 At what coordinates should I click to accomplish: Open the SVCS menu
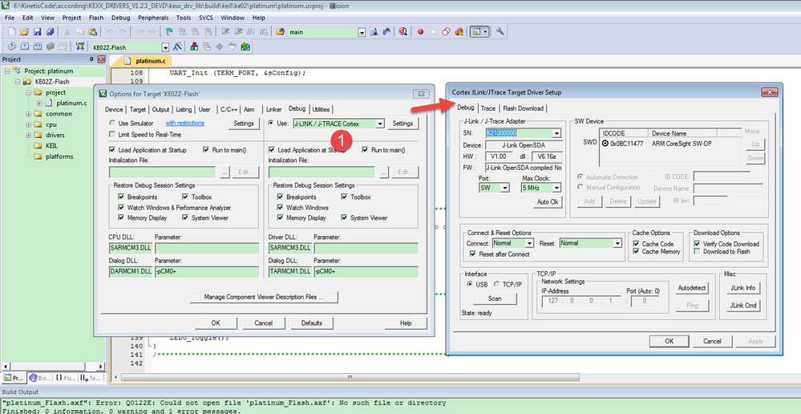pos(206,18)
